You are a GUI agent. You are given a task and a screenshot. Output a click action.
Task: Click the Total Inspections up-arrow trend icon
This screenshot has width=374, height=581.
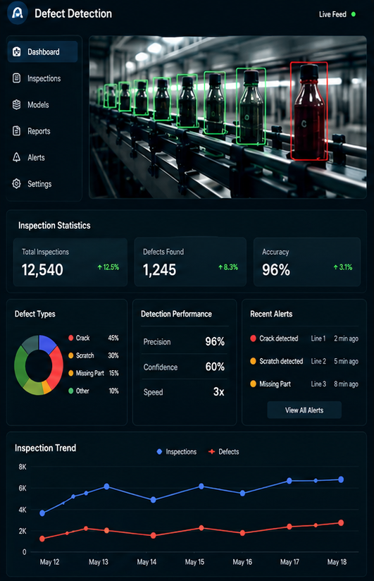[x=99, y=267]
